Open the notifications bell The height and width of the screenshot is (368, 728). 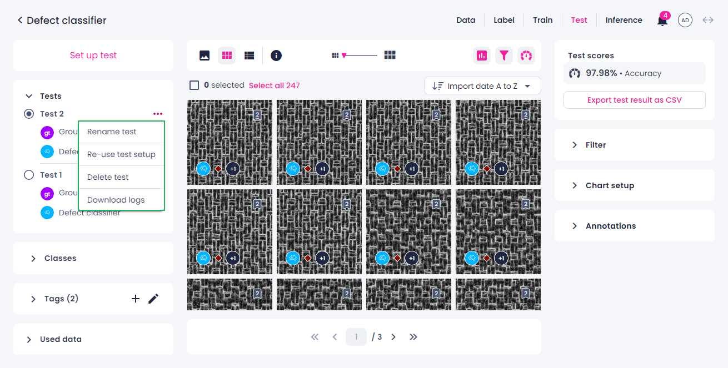[662, 21]
